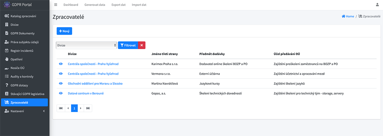Open the user profile icon
The image size is (383, 136).
[377, 5]
